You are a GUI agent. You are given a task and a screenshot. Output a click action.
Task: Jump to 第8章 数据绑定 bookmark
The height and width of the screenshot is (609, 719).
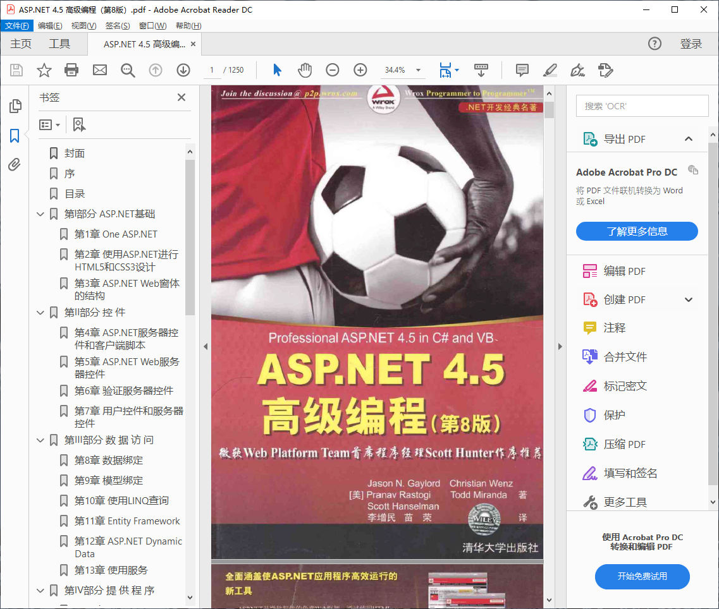pos(109,461)
